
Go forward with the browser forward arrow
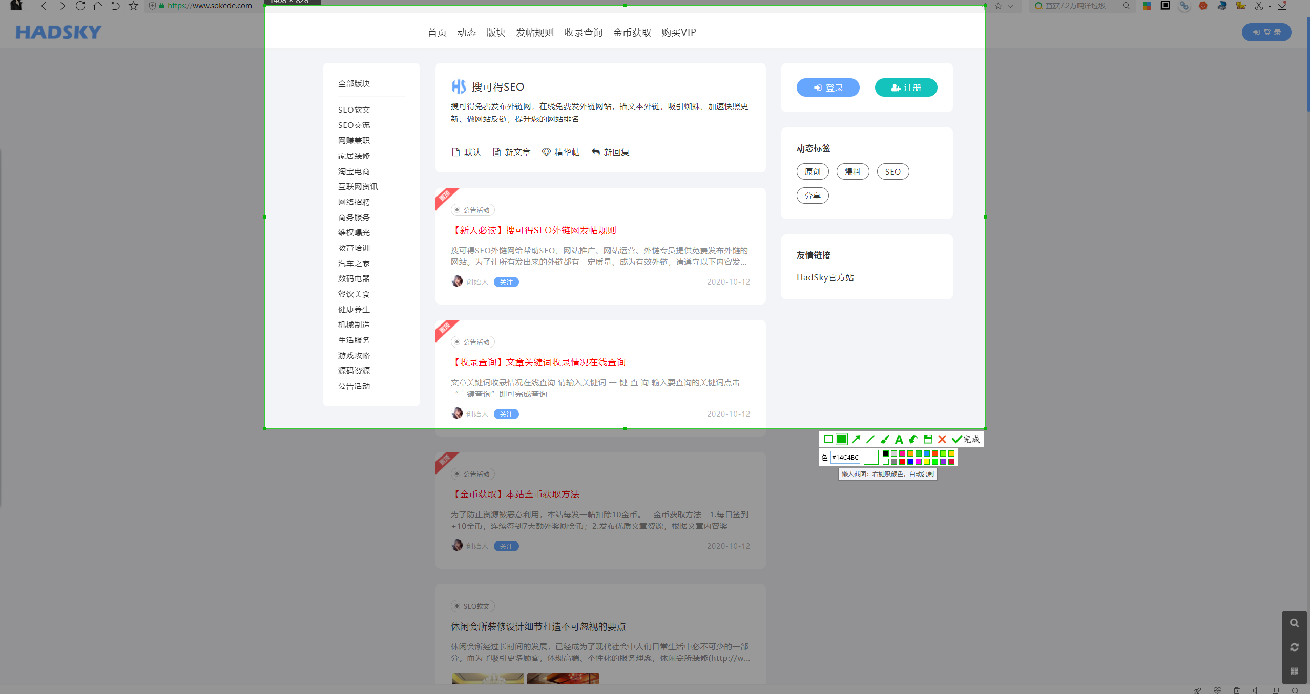[62, 6]
